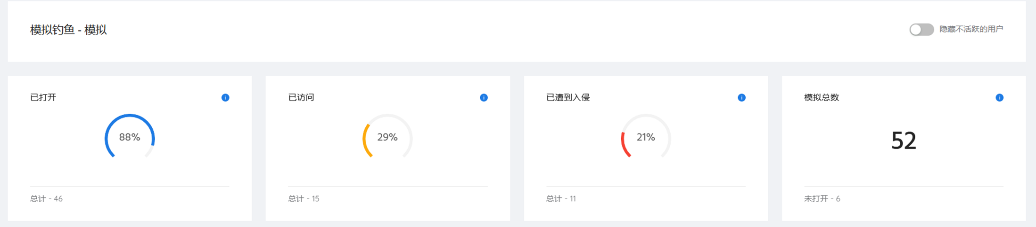The image size is (1036, 227).
Task: Open the 总计 - 11 total
Action: pos(561,199)
